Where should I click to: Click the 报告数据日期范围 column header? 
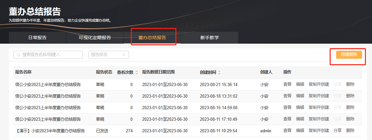(x=158, y=72)
